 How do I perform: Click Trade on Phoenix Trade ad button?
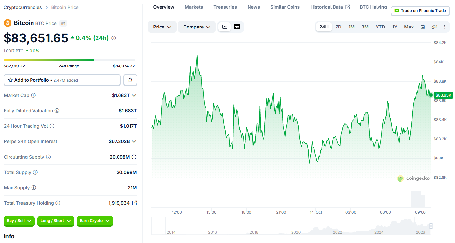(420, 11)
